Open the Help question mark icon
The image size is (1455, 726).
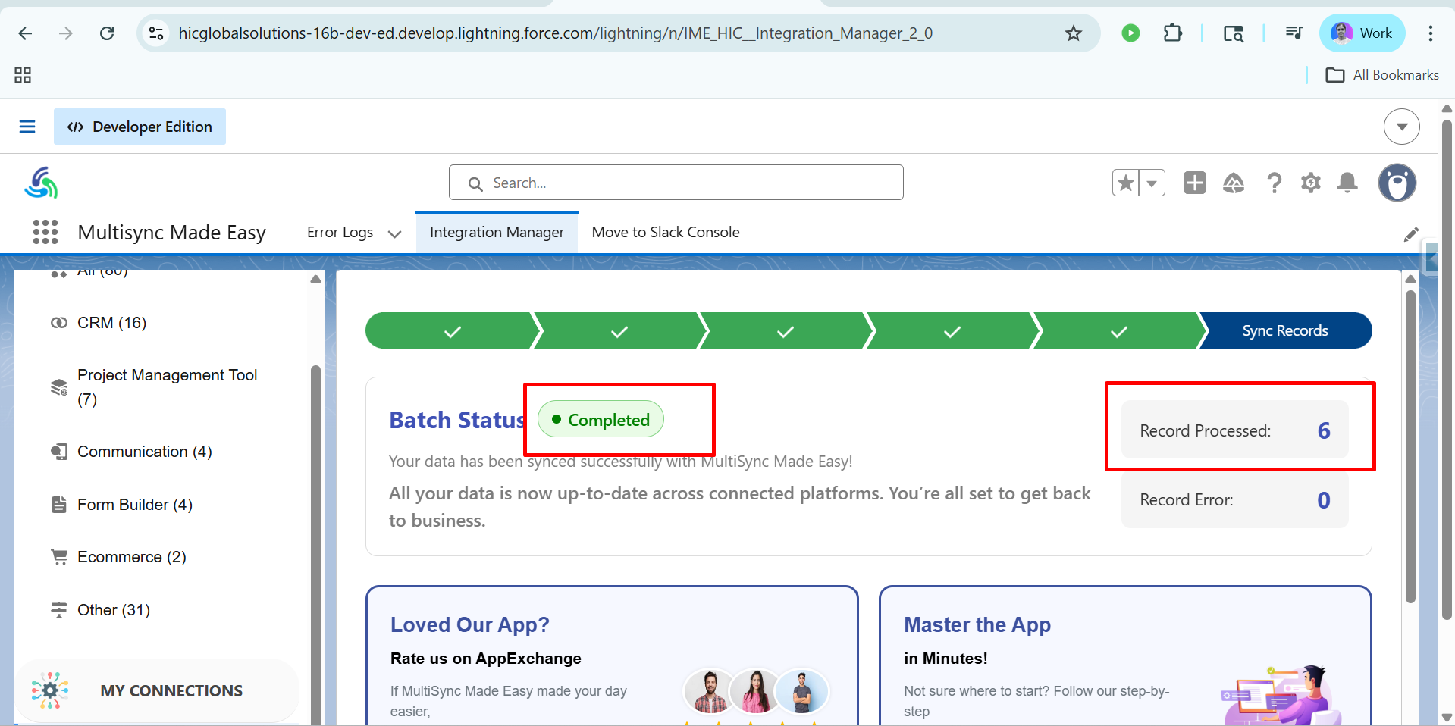tap(1274, 183)
